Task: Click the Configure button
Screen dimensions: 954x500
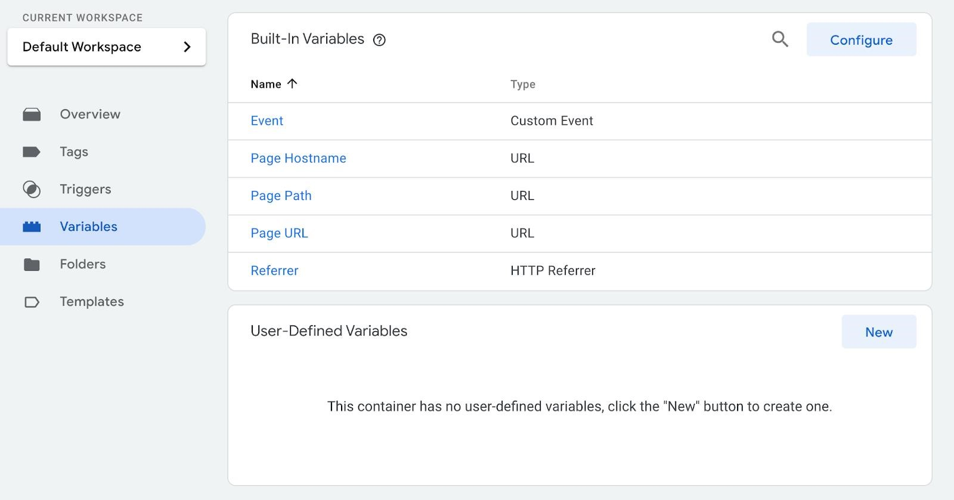Action: click(x=861, y=40)
